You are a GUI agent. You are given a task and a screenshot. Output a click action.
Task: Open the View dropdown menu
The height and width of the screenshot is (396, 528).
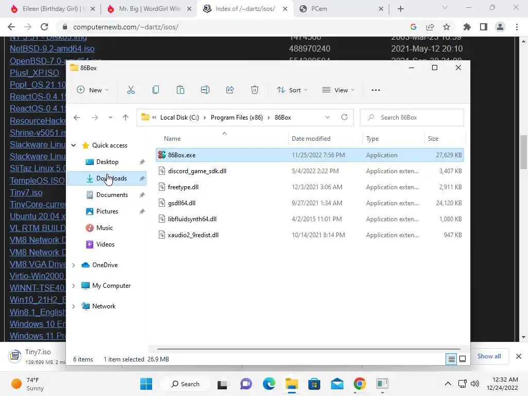coord(338,90)
